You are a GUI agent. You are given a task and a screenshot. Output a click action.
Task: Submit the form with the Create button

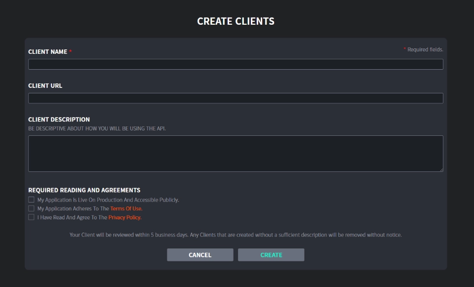point(271,255)
